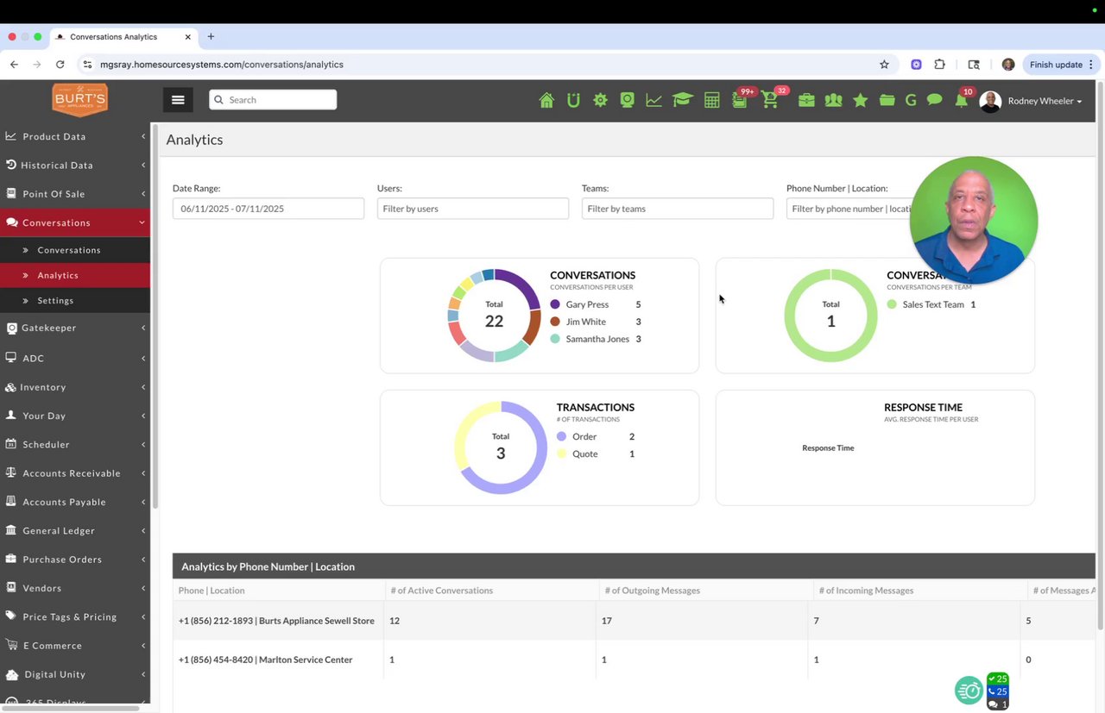Click the Date Range input field

click(268, 209)
